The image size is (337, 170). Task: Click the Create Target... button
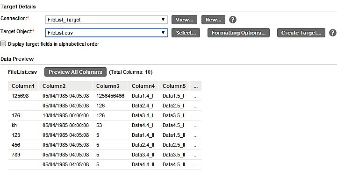coord(301,33)
